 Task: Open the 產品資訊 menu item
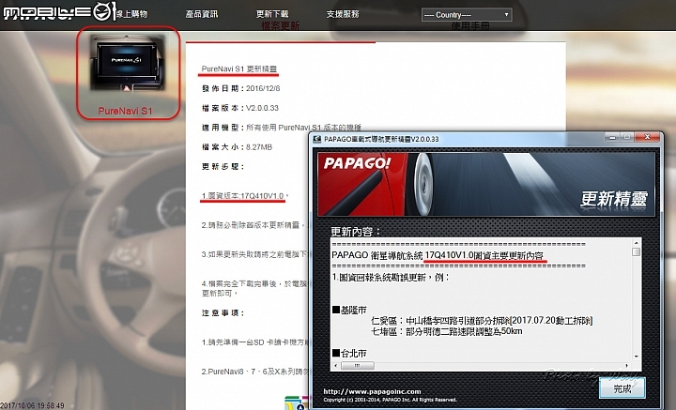click(x=201, y=14)
